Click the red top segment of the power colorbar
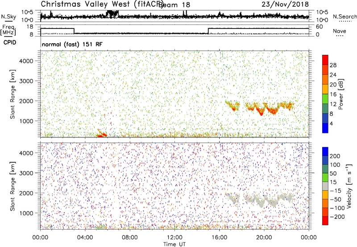357x247 pixels. click(325, 60)
